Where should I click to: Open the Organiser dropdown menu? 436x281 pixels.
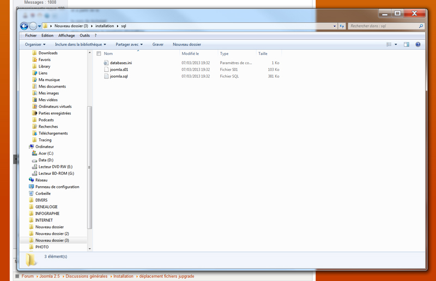(x=35, y=45)
